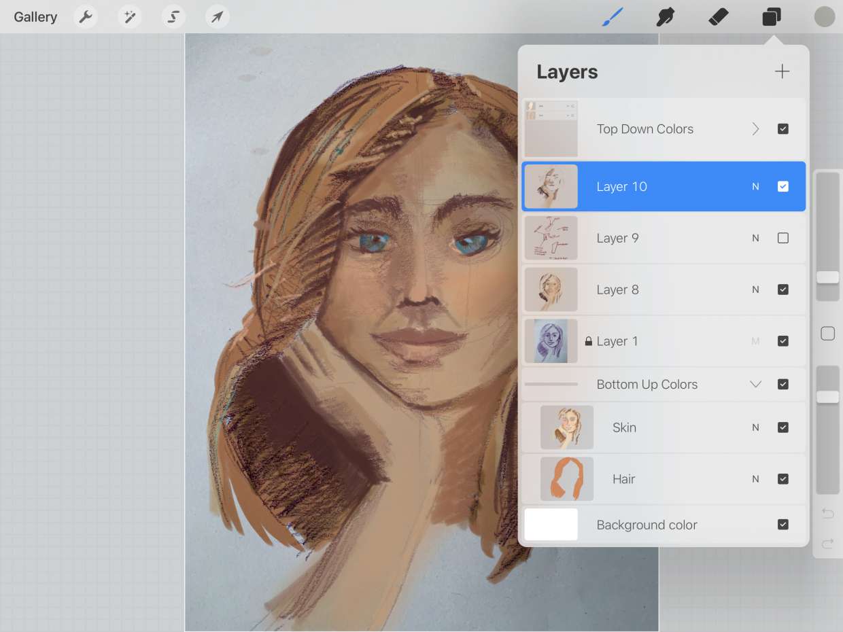Select the Background color layer
The width and height of the screenshot is (843, 632).
[646, 525]
